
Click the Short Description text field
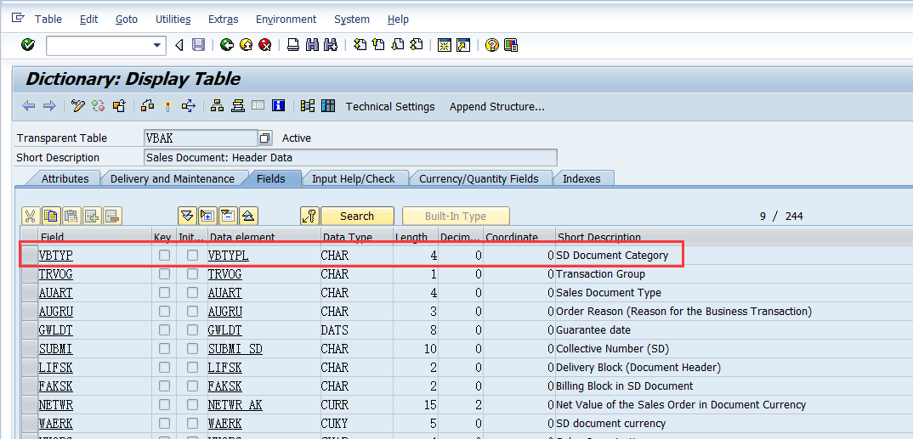click(350, 158)
